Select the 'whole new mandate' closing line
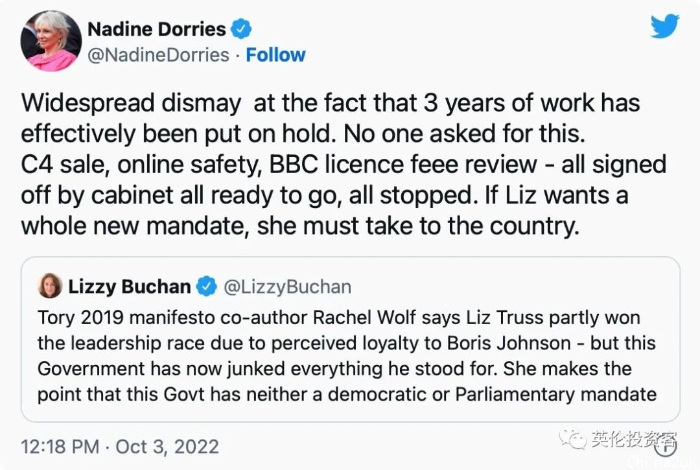 pyautogui.click(x=299, y=225)
